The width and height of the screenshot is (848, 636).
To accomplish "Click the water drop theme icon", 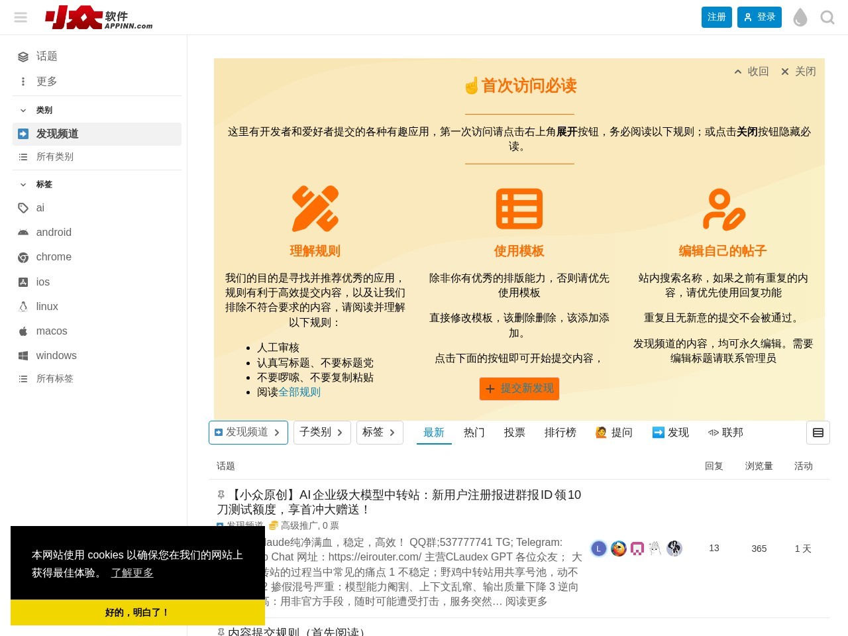I will 800,17.
